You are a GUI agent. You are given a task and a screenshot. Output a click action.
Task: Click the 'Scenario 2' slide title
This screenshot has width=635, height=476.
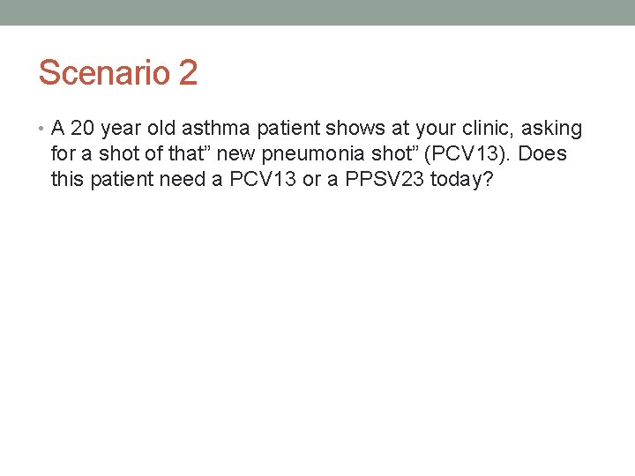(117, 72)
